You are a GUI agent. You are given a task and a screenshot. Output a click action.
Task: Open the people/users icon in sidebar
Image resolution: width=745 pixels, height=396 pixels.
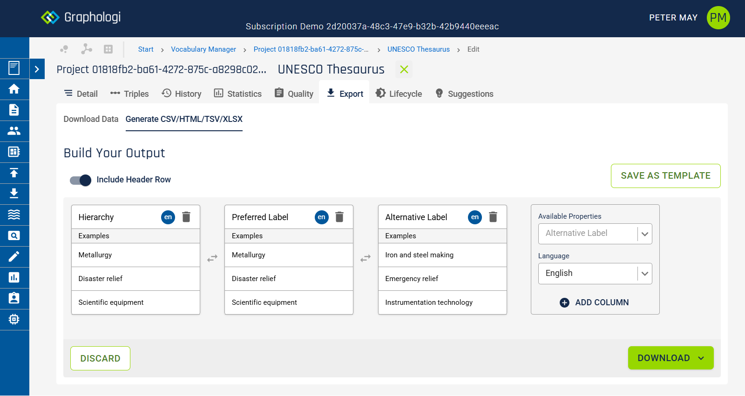14,131
